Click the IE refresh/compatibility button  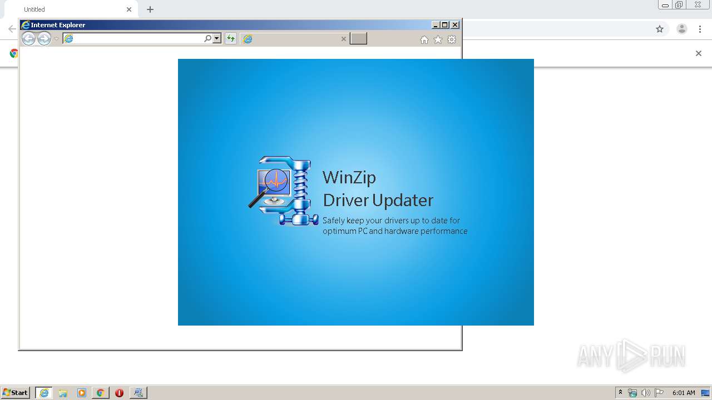point(230,38)
